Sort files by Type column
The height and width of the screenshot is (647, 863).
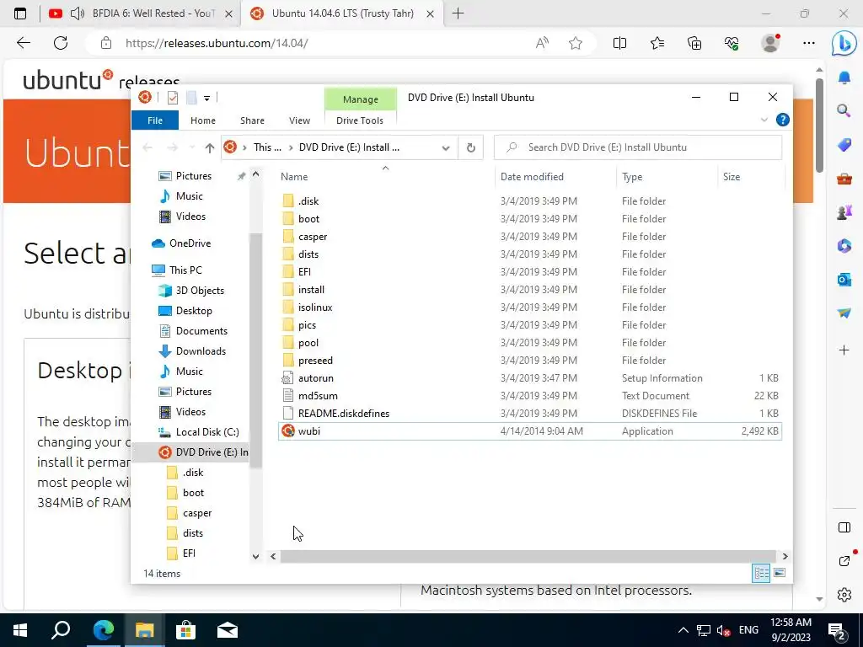point(667,177)
